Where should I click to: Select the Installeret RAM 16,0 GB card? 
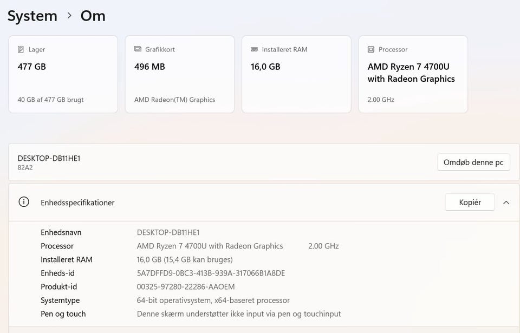(296, 74)
